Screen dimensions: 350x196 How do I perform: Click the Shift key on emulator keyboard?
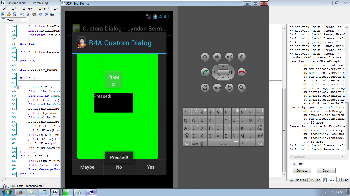pyautogui.click(x=187, y=135)
